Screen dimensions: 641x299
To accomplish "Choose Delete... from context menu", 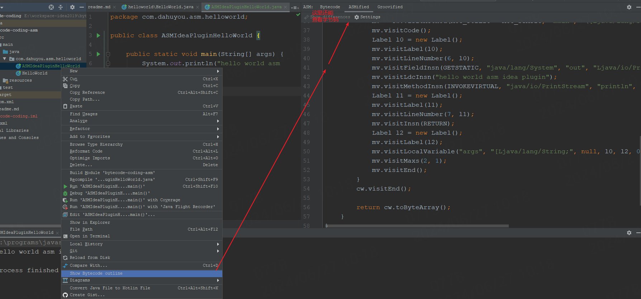I will pyautogui.click(x=142, y=165).
